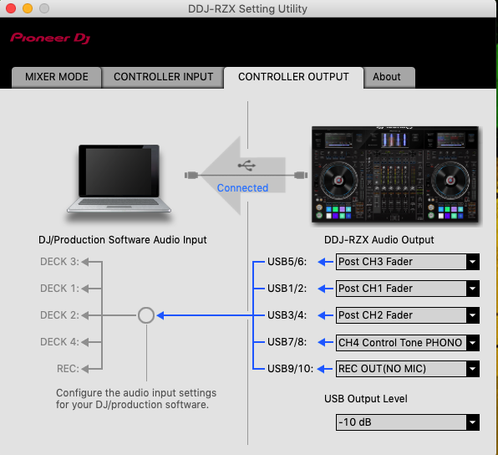The height and width of the screenshot is (455, 498).
Task: Click the gray arrow next to DECK 4
Action: [x=85, y=342]
